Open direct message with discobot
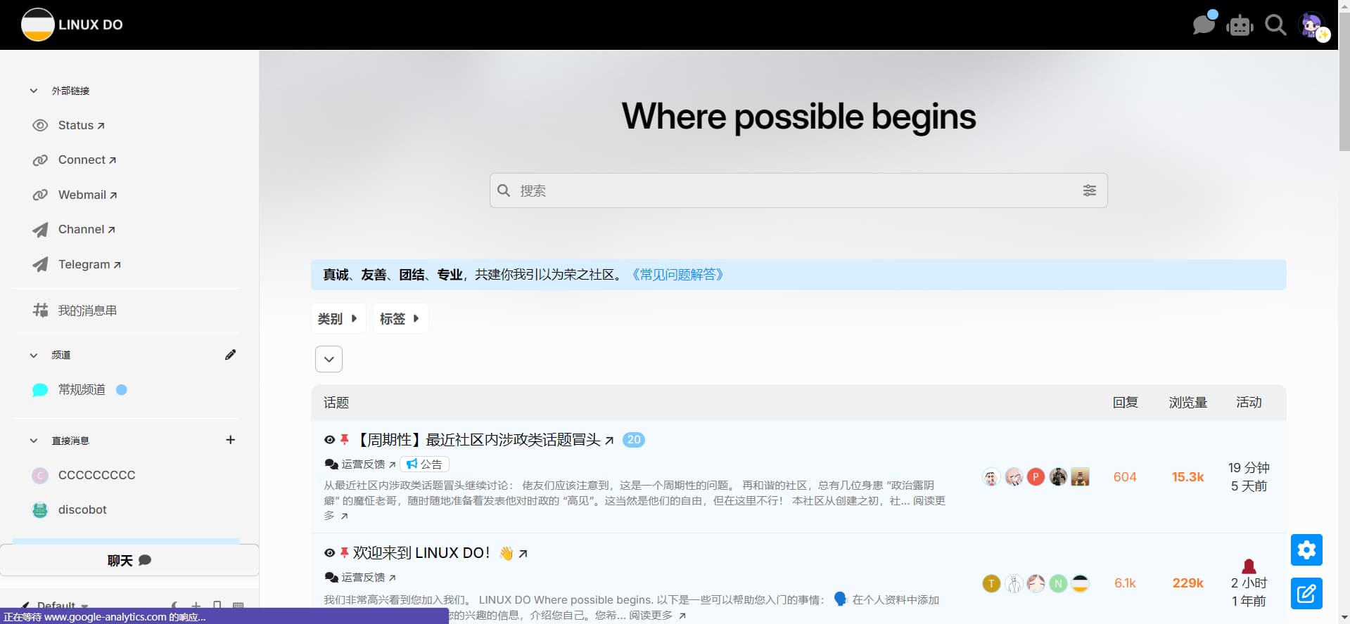This screenshot has width=1350, height=624. coord(82,509)
